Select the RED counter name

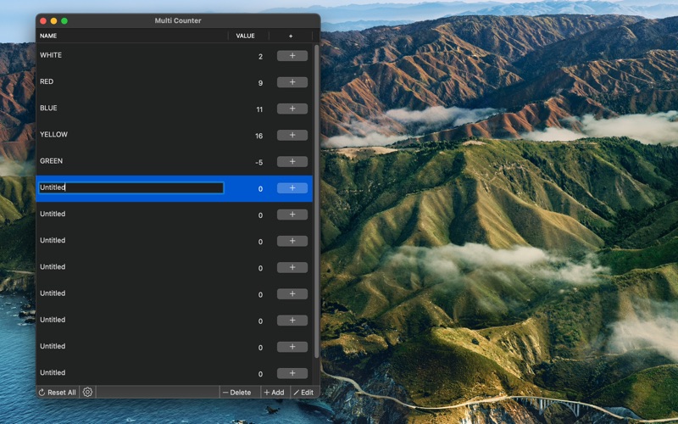click(x=47, y=82)
